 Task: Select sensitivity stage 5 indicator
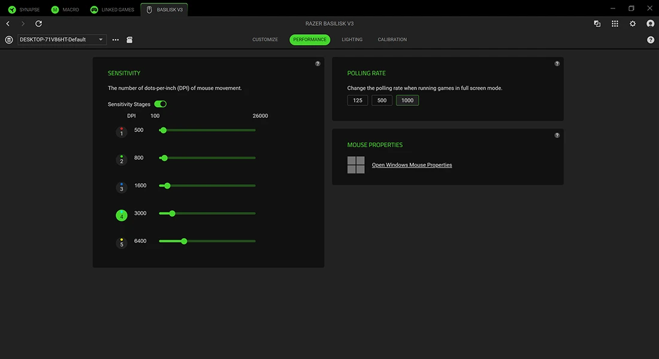click(x=122, y=243)
